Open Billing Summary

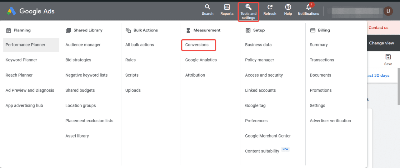pyautogui.click(x=319, y=45)
